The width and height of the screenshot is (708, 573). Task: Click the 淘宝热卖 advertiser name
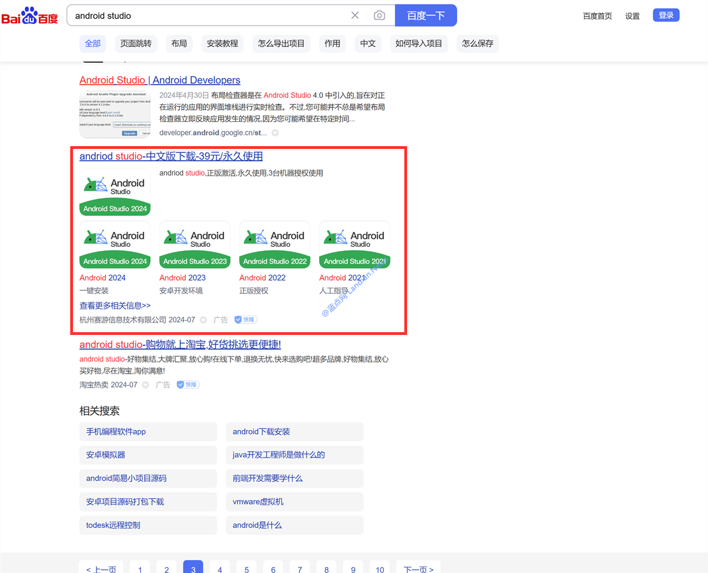coord(94,385)
